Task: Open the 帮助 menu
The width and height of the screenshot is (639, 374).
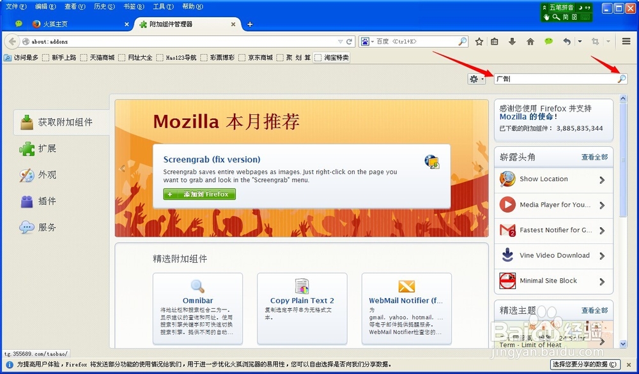Action: point(192,6)
